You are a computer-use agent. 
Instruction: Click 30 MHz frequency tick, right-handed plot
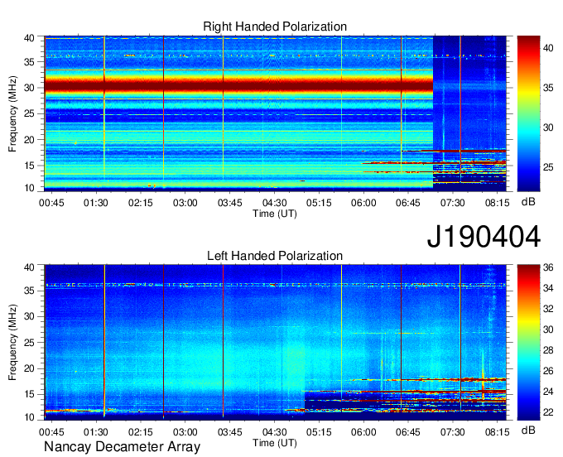click(30, 88)
